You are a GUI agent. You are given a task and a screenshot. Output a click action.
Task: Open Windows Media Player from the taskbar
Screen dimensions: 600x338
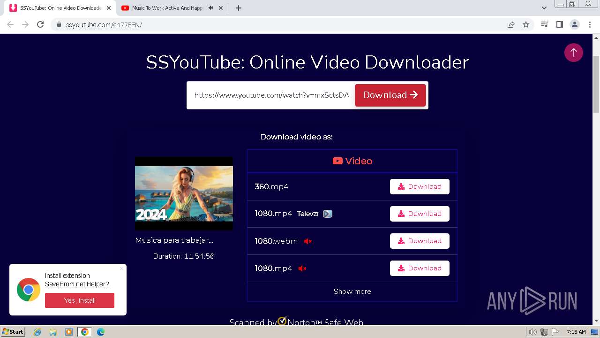point(69,332)
